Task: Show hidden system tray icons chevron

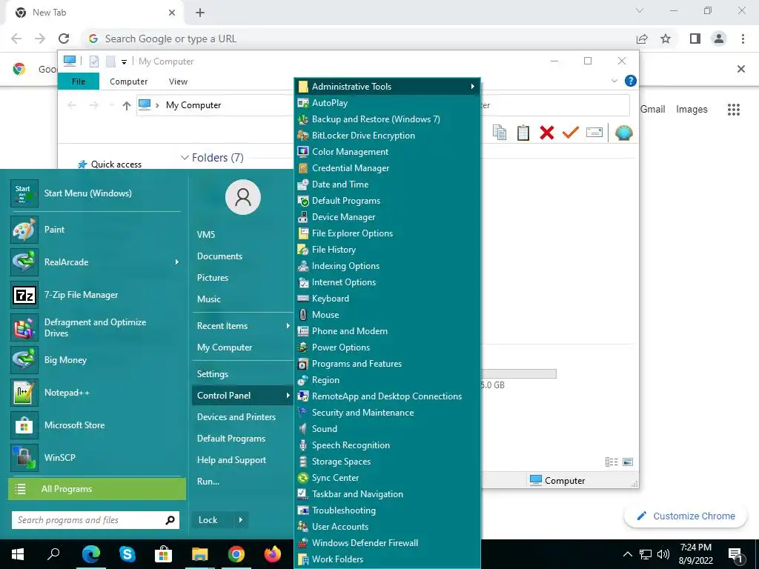Action: click(627, 554)
